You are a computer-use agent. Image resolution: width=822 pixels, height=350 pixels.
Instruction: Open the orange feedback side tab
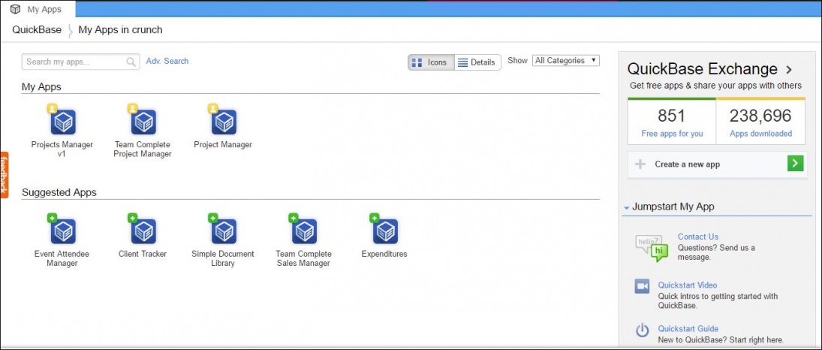[x=5, y=175]
